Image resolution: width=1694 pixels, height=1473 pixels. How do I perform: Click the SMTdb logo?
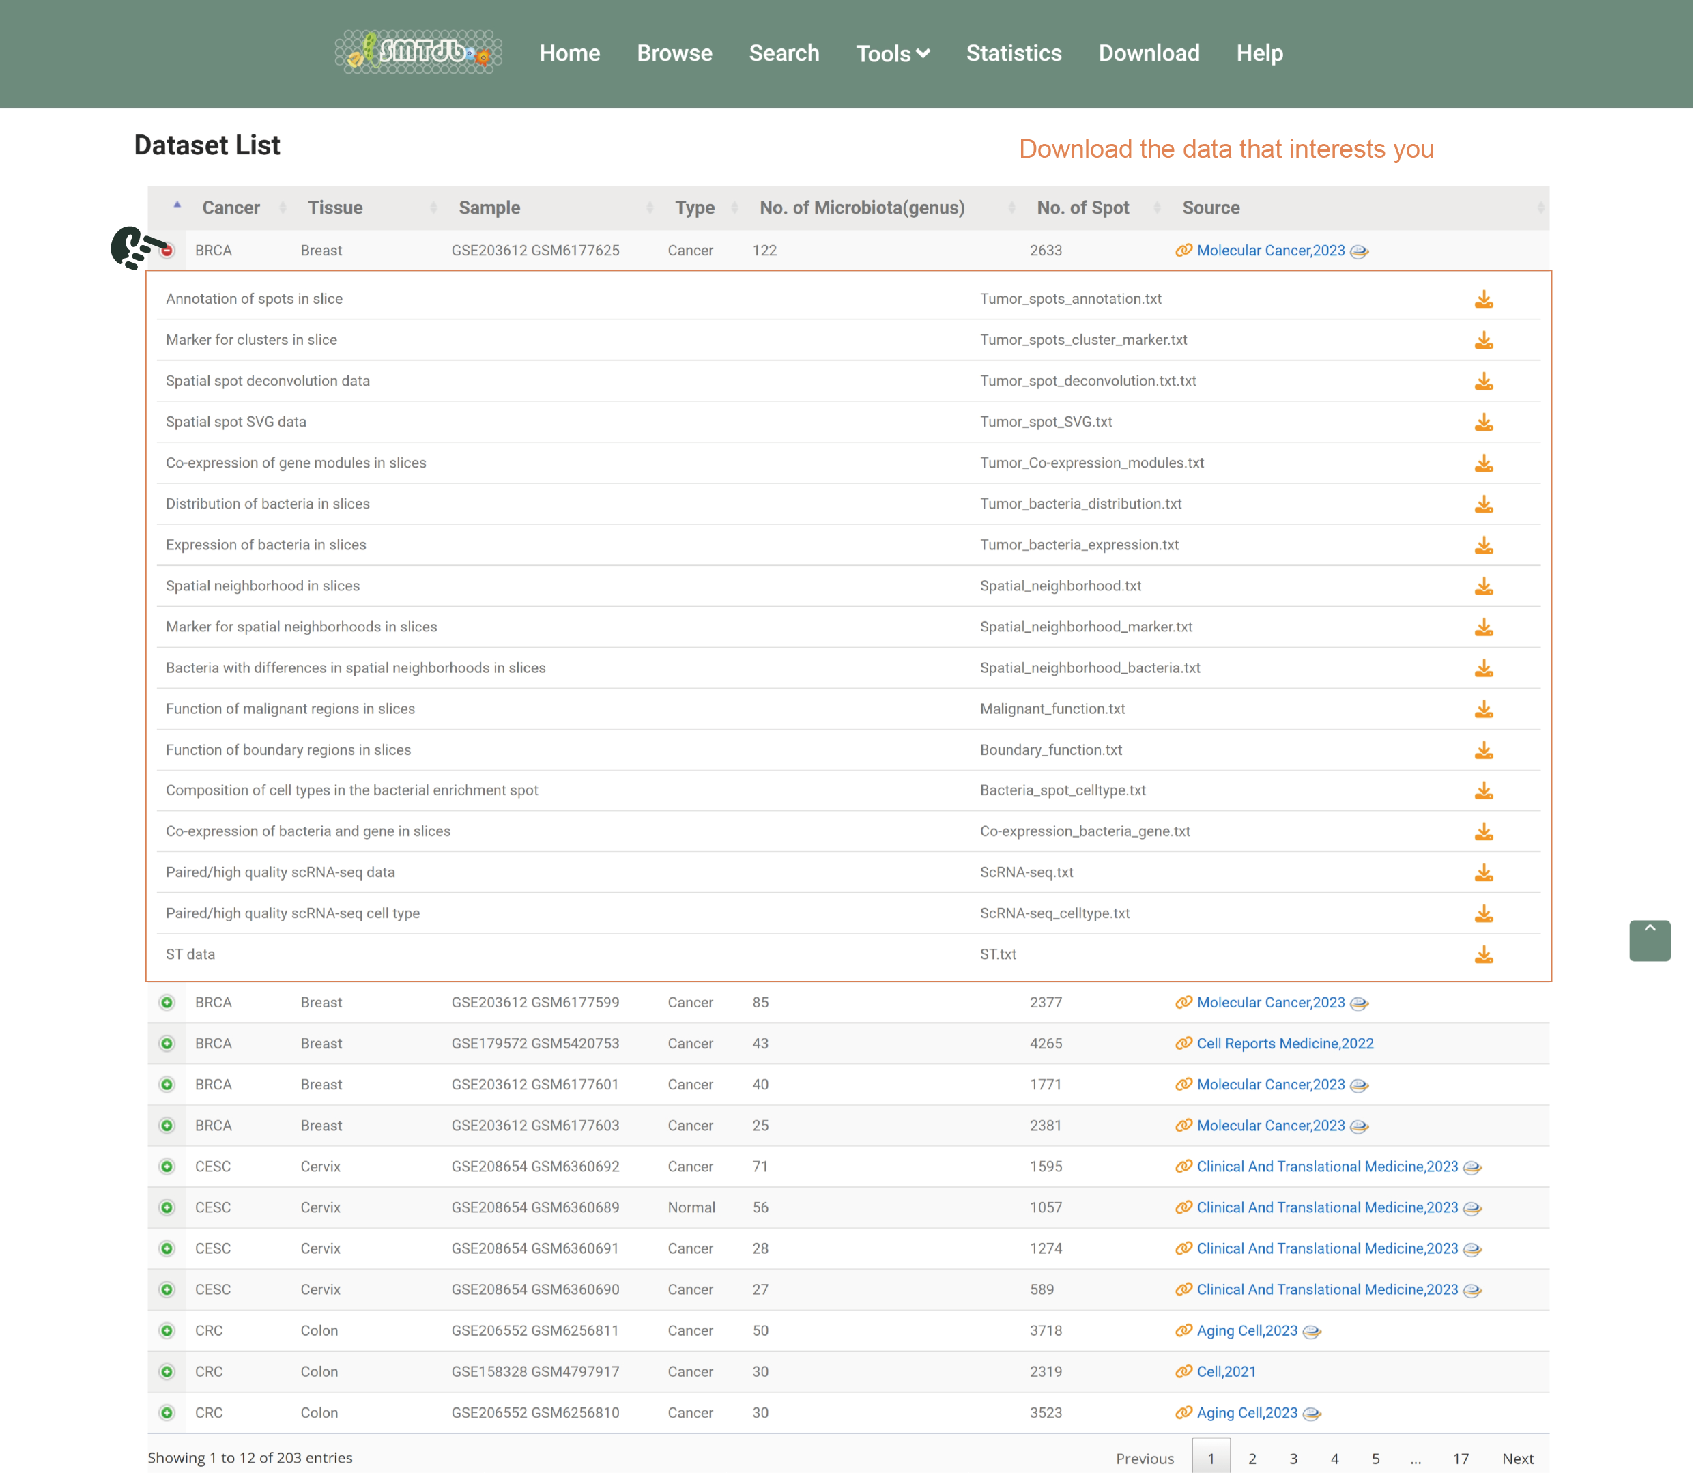tap(418, 53)
